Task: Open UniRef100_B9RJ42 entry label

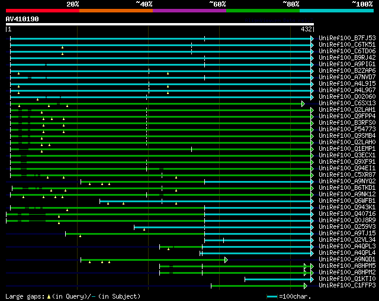Action: pos(347,58)
